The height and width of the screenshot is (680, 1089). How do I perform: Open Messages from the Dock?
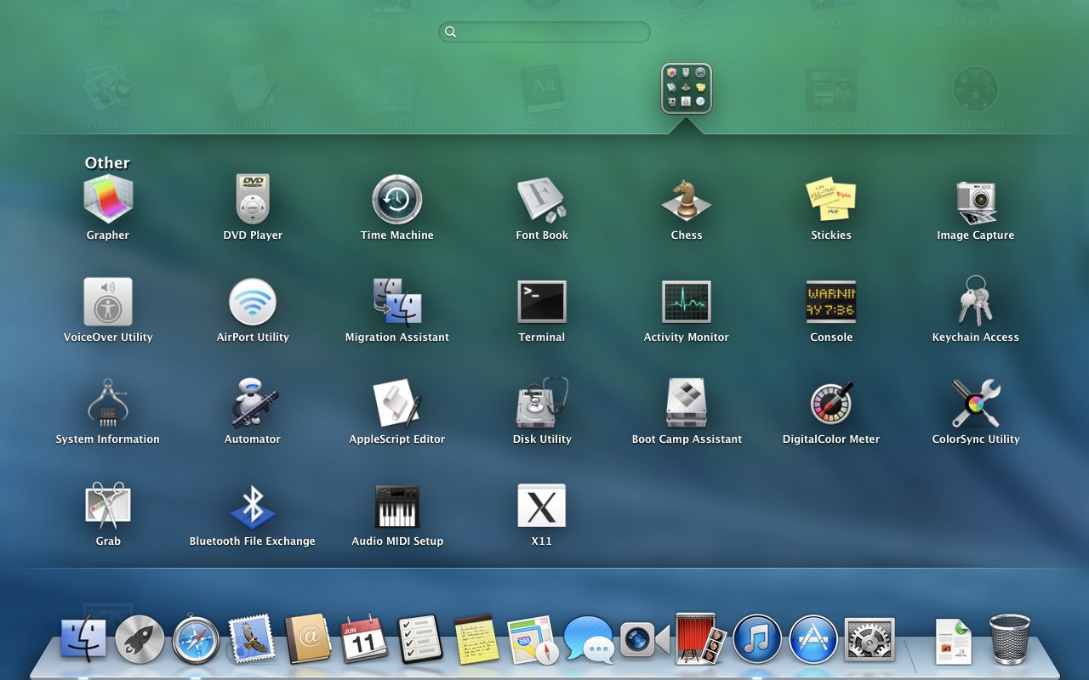click(589, 639)
